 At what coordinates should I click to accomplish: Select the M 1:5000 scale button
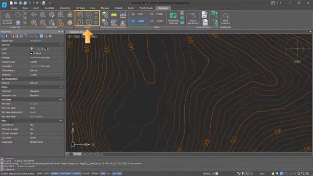pos(156,21)
